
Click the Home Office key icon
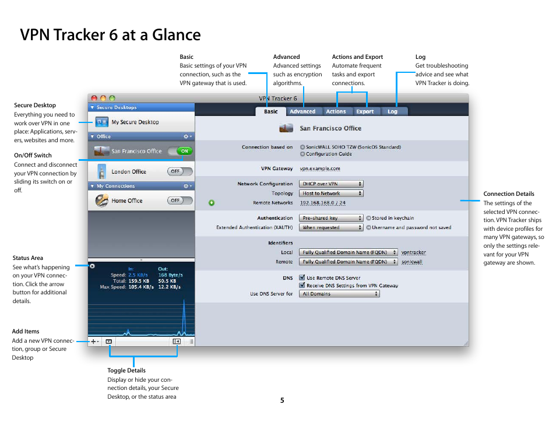(x=102, y=201)
